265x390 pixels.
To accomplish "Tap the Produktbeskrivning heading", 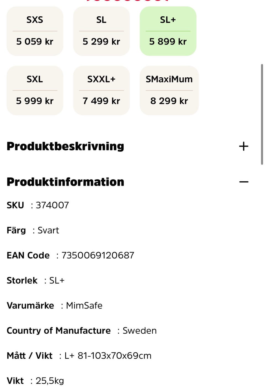I will point(65,146).
